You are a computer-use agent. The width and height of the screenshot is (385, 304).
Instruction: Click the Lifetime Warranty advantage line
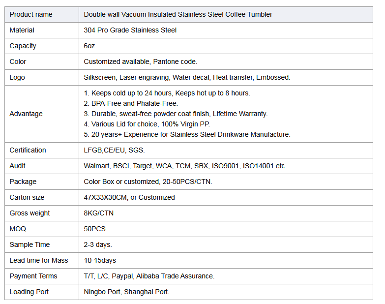click(x=176, y=114)
